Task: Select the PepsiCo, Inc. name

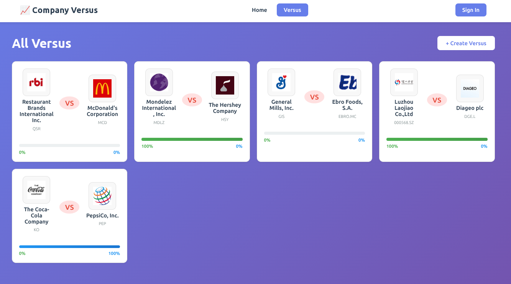Action: click(102, 215)
